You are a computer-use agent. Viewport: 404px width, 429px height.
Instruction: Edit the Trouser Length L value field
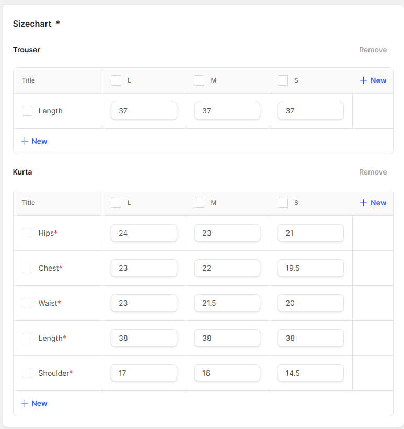tap(144, 111)
